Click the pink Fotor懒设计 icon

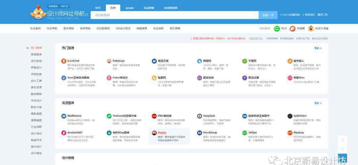109,78
